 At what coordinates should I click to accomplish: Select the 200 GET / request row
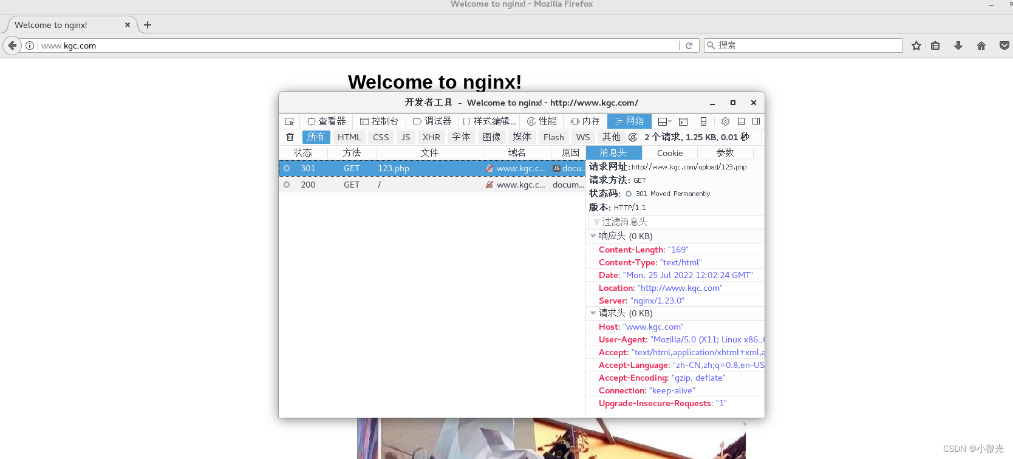pyautogui.click(x=432, y=185)
